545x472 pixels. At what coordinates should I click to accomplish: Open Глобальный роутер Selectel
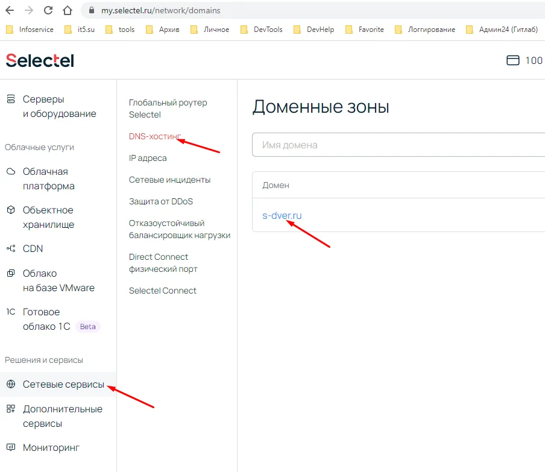click(168, 109)
